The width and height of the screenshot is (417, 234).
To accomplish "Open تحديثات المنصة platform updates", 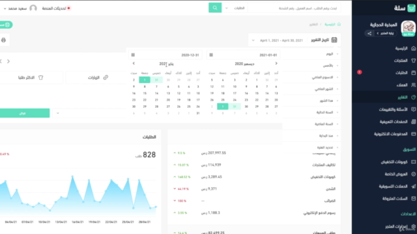I will pos(56,8).
